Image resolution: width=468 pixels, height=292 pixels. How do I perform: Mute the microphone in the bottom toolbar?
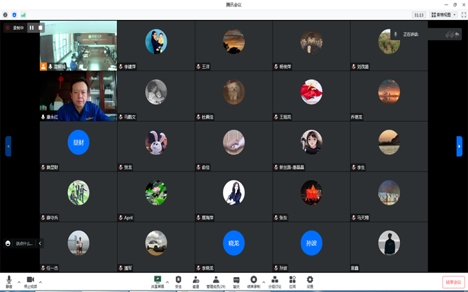[9, 281]
